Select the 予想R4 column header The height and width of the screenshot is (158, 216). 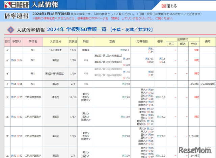coord(17,41)
